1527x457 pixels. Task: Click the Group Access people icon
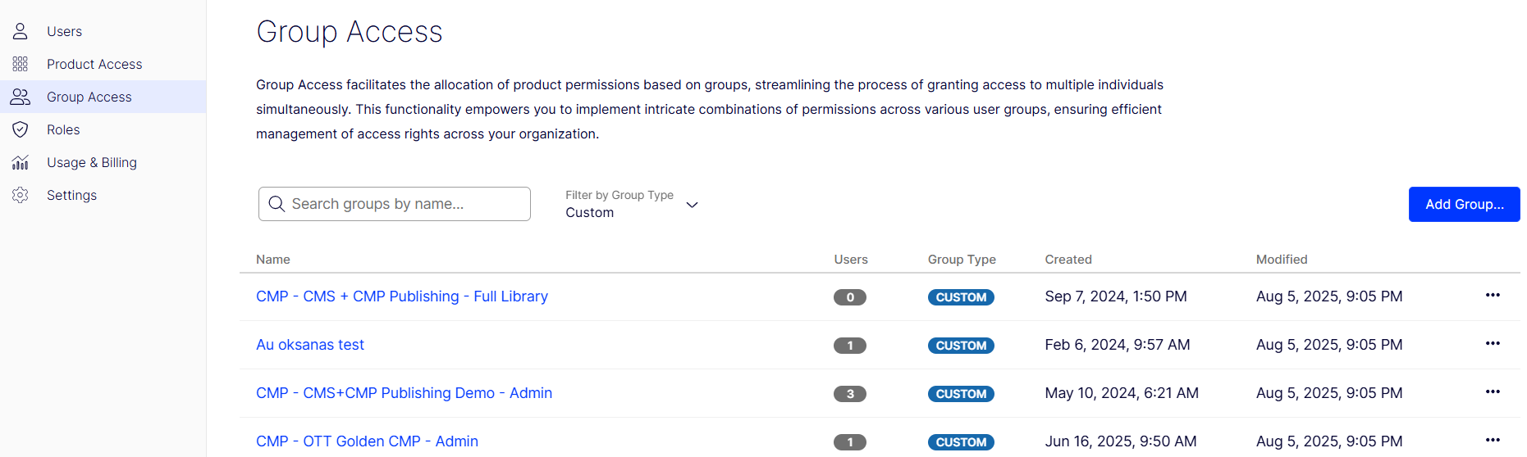(x=21, y=97)
